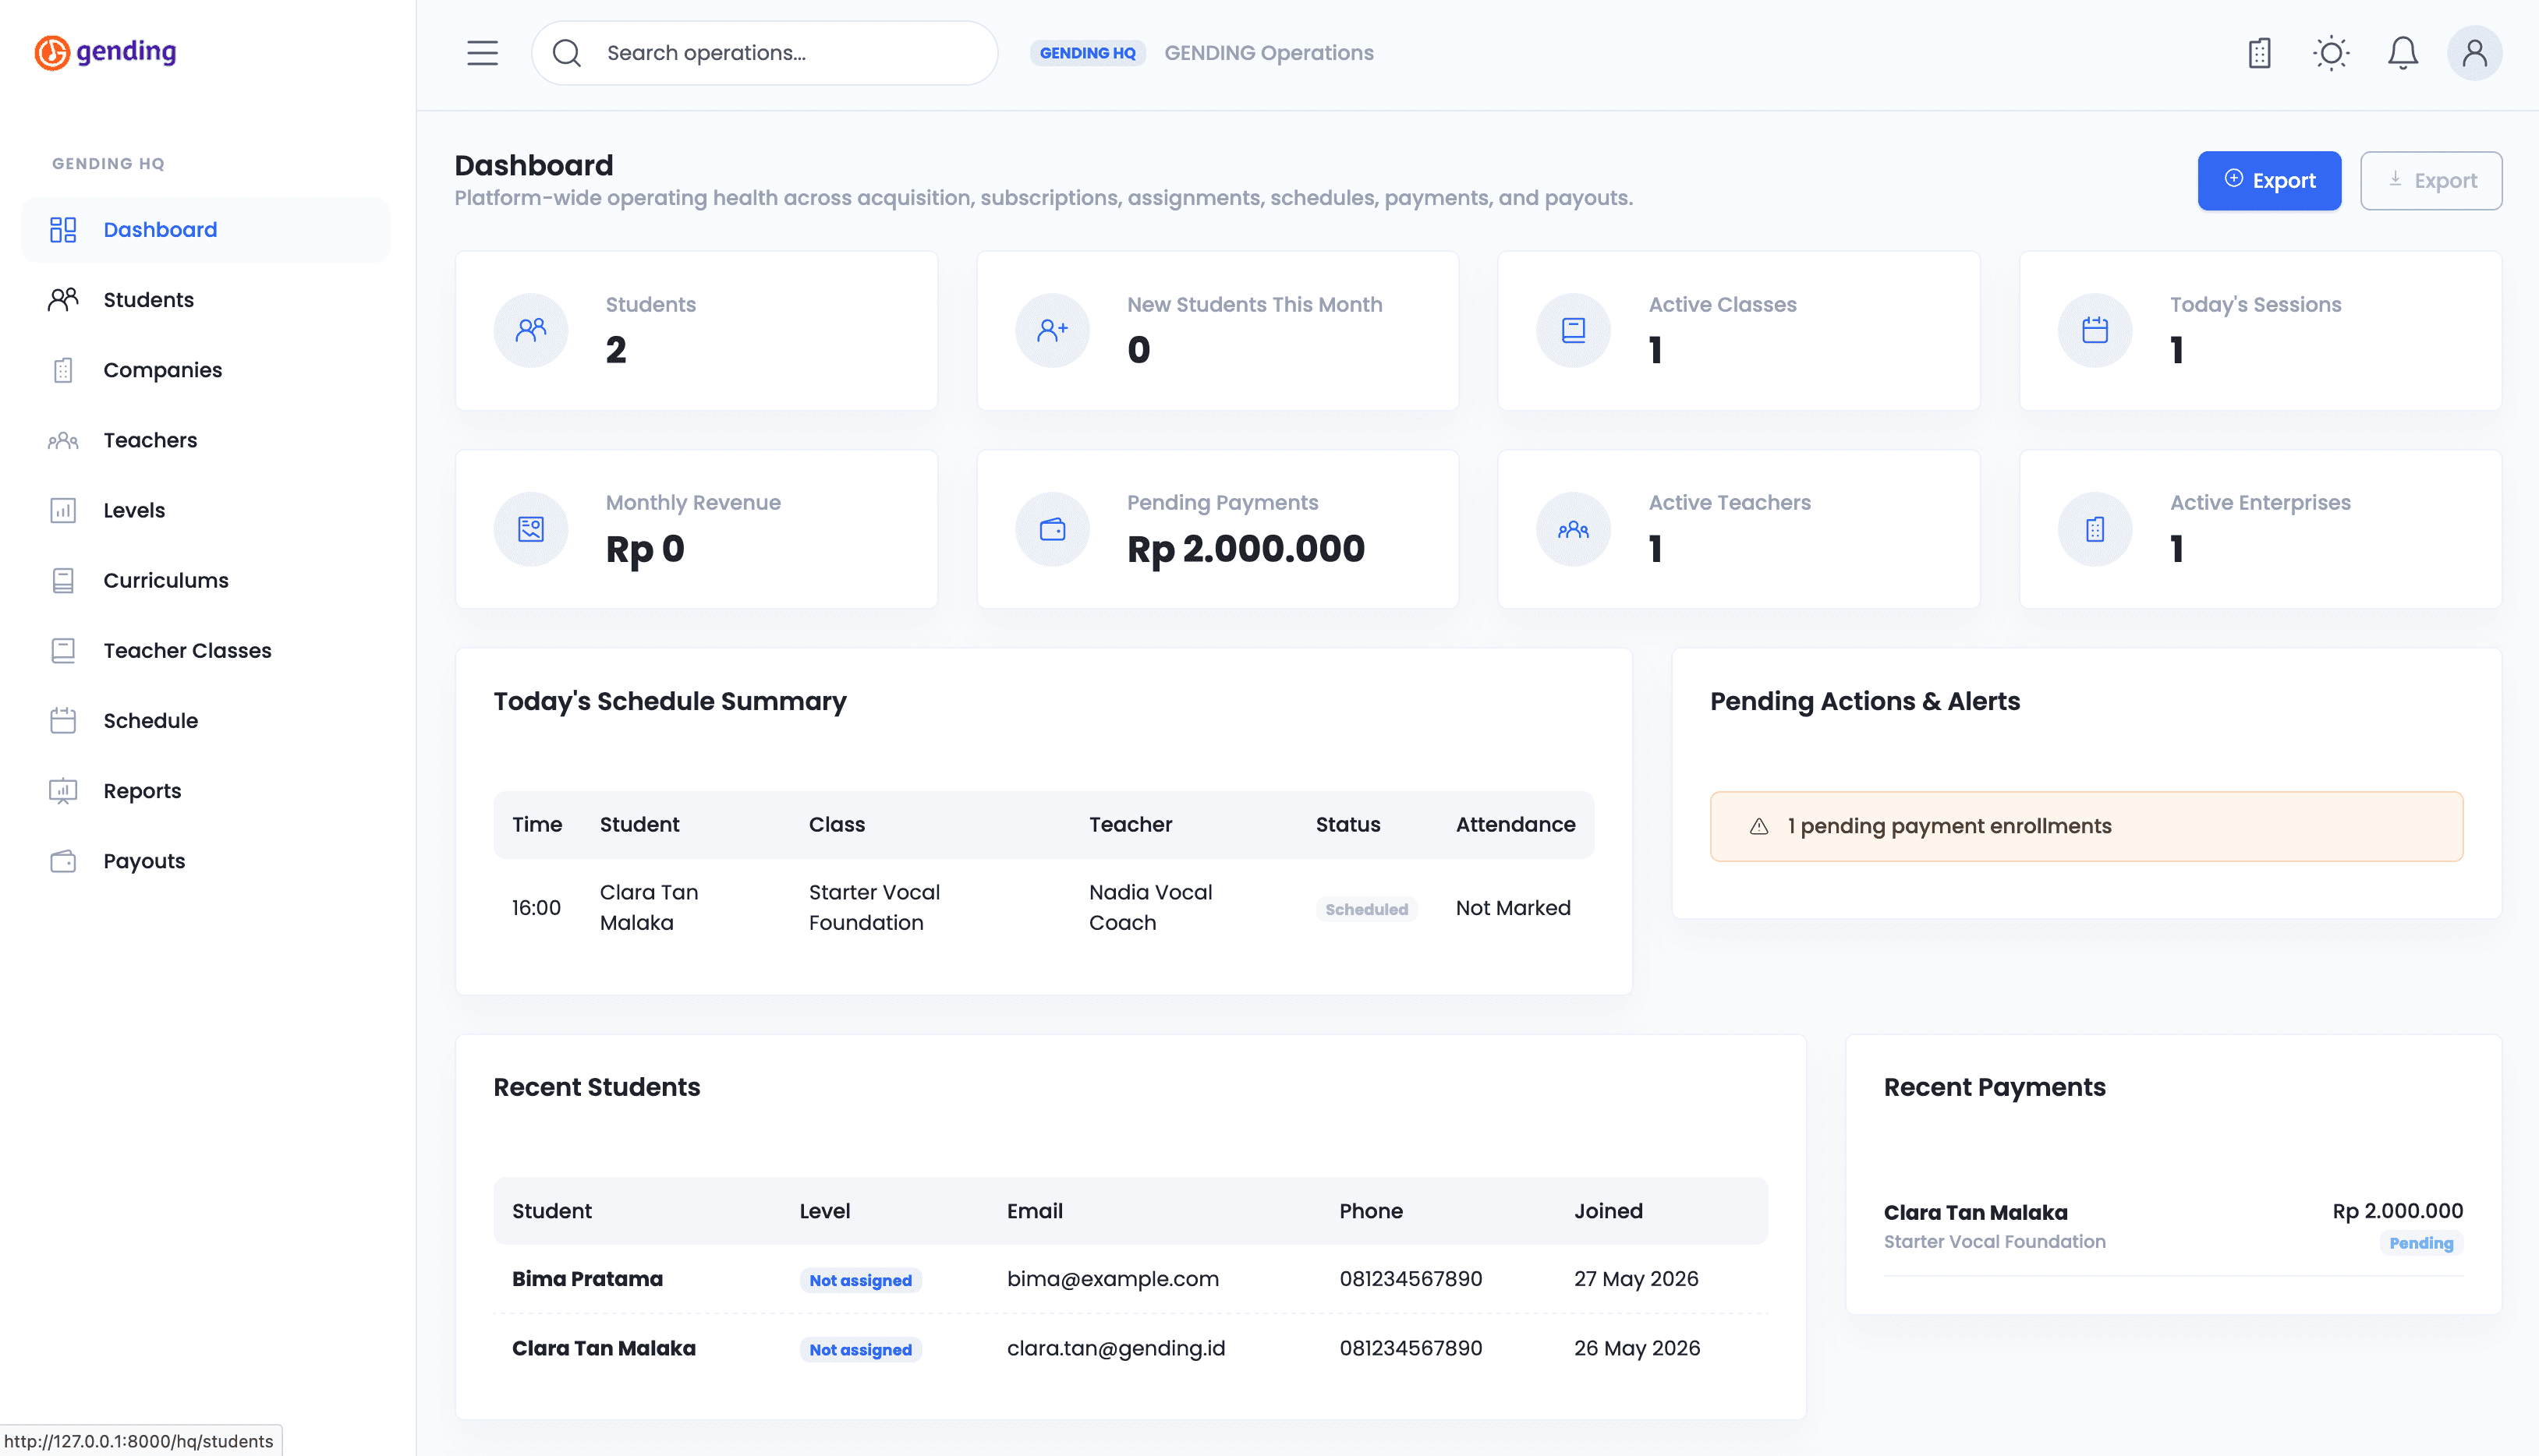This screenshot has height=1456, width=2539.
Task: Click the Dashboard grid icon in sidebar
Action: click(x=63, y=230)
